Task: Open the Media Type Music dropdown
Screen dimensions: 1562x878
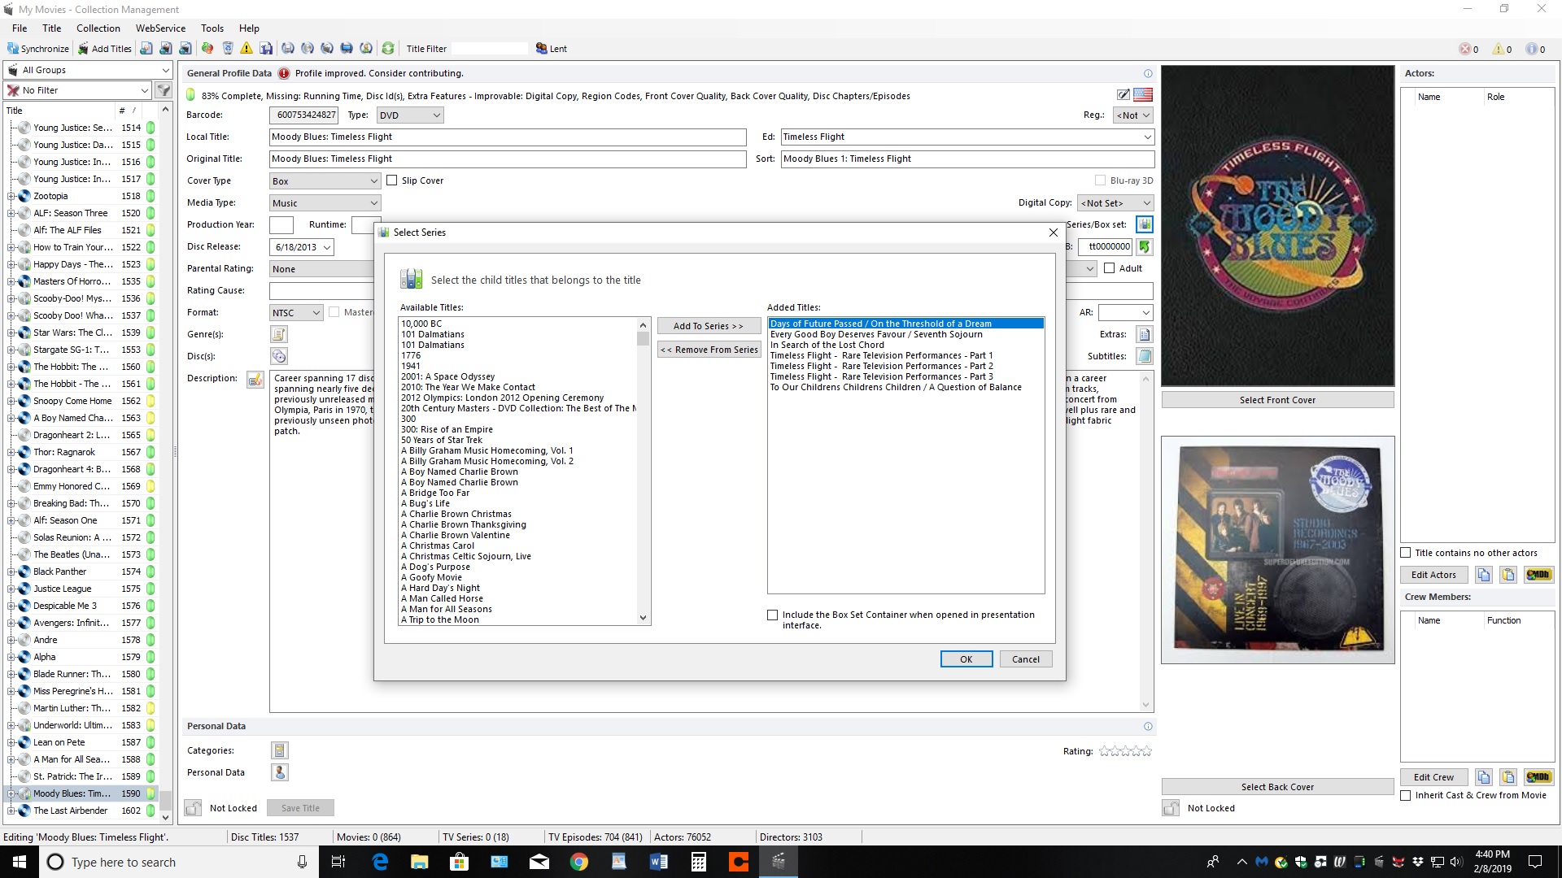Action: 325,203
